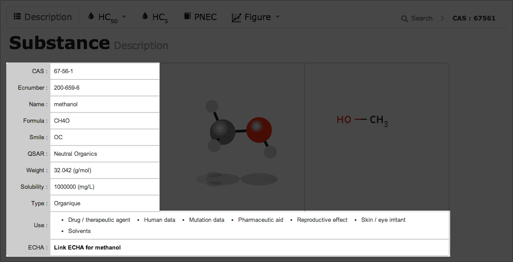Click the magnifier search icon

tap(404, 19)
